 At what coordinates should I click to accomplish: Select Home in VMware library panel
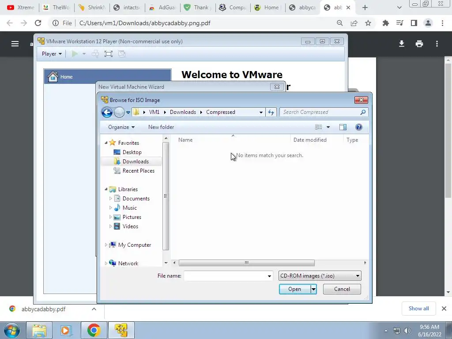pos(108,77)
